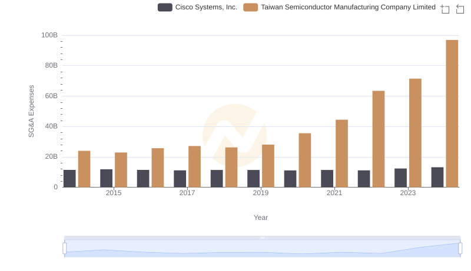
Task: Click the 2019 x-axis tick label
Action: 261,193
